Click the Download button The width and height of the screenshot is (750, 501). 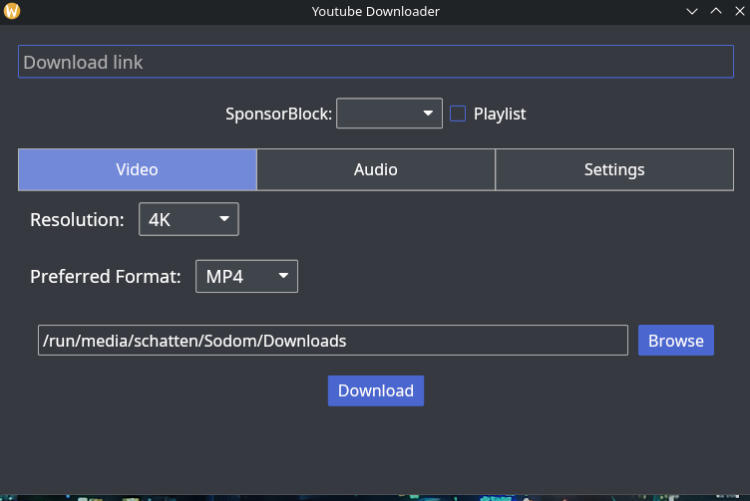375,390
